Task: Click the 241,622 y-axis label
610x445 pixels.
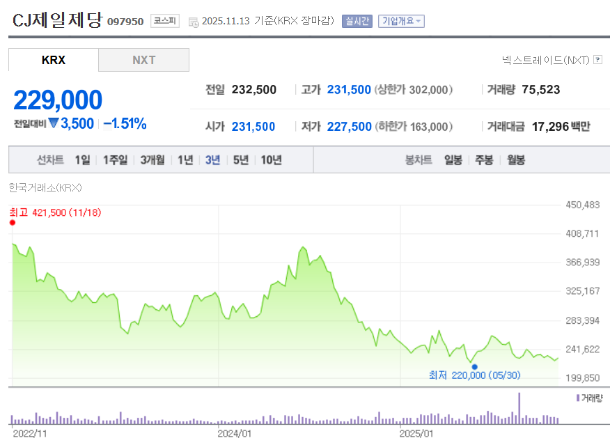Action: (583, 349)
